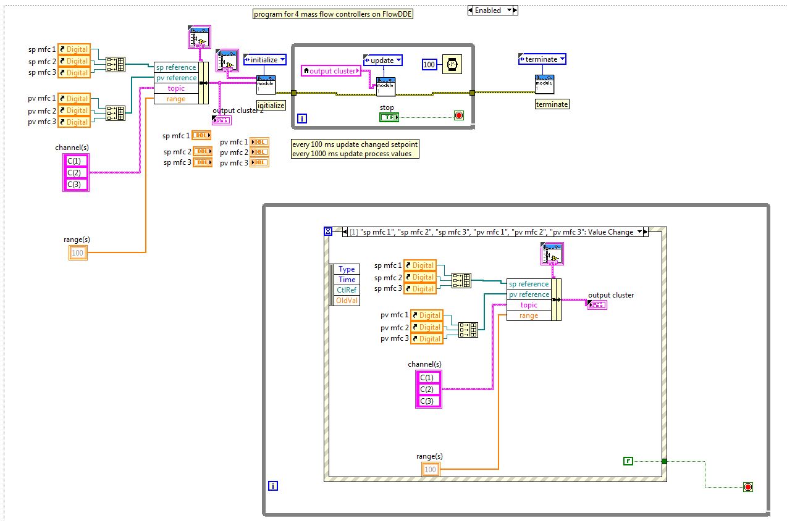The width and height of the screenshot is (787, 521).
Task: Click the event structure timeout hourglass terminal
Action: (x=328, y=231)
